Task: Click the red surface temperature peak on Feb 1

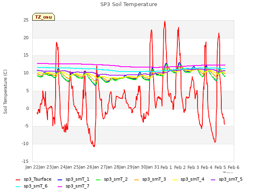Action: tap(165, 21)
